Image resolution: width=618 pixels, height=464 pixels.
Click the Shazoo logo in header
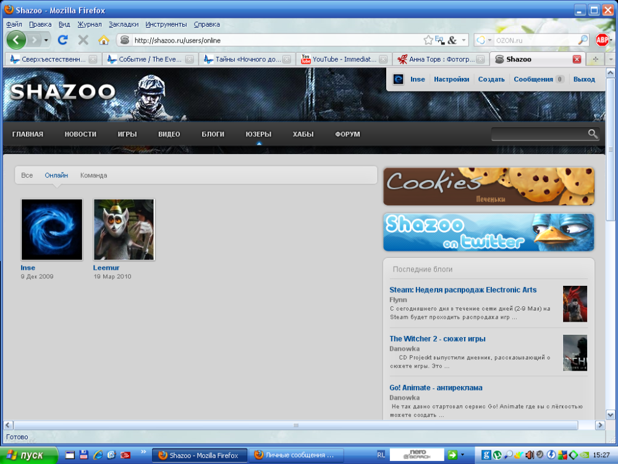pyautogui.click(x=62, y=92)
